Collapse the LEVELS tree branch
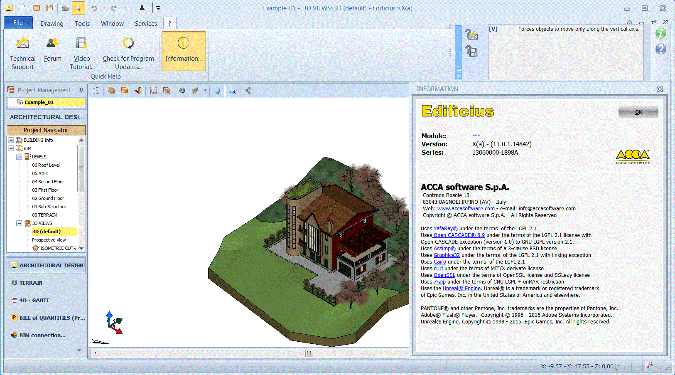The width and height of the screenshot is (675, 375). 19,156
